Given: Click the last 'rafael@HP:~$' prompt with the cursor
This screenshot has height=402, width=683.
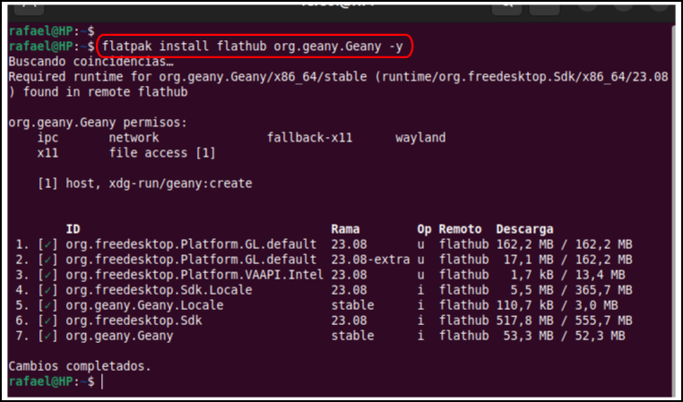Looking at the screenshot, I should tap(52, 381).
